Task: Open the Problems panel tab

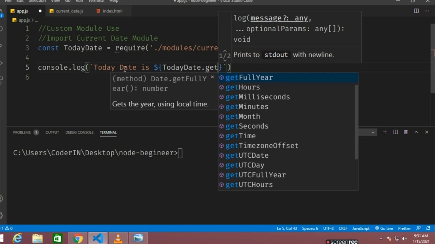Action: [x=25, y=132]
